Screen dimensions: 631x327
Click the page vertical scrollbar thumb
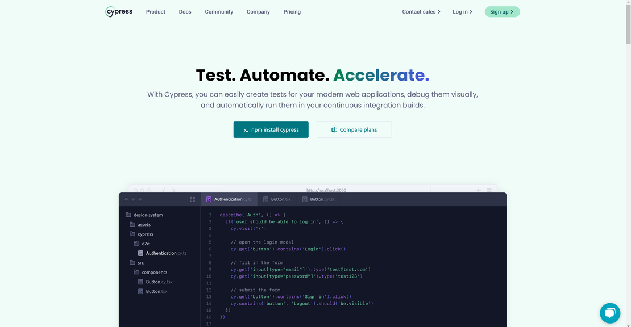tap(628, 25)
